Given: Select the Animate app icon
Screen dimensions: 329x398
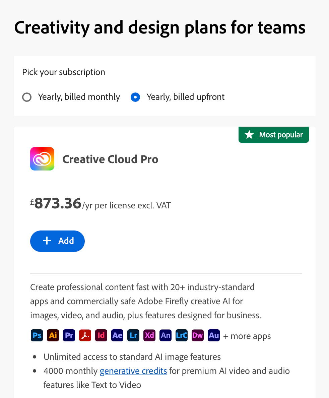Looking at the screenshot, I should click(x=166, y=336).
